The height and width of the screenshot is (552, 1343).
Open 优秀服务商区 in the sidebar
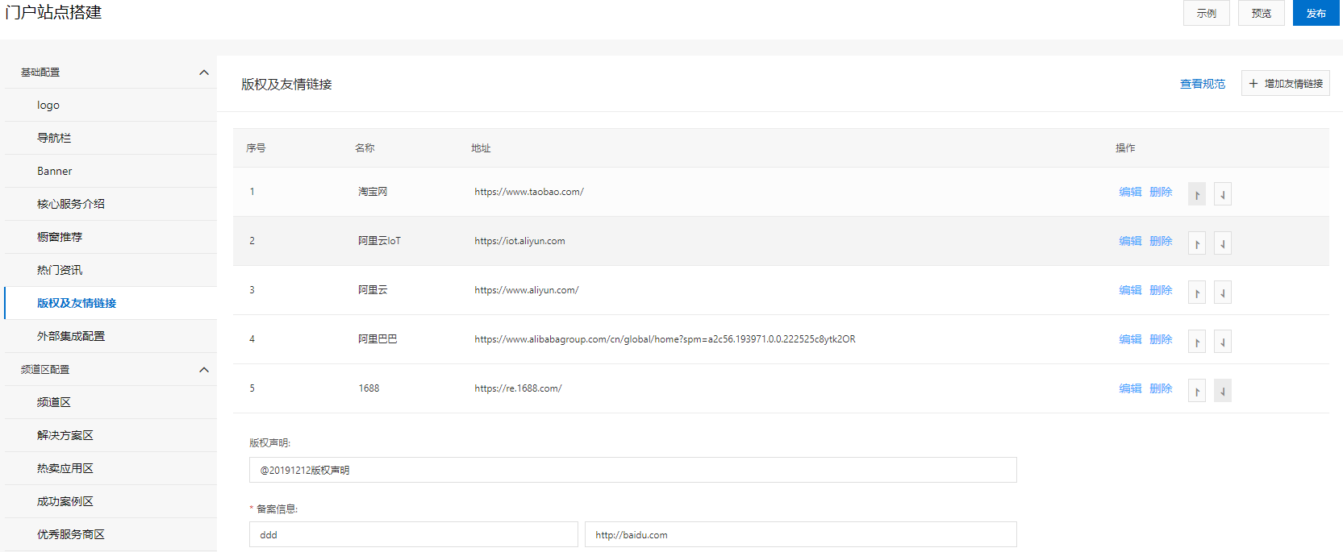click(111, 534)
